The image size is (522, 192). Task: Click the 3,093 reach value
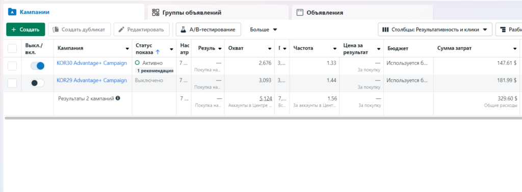coord(265,80)
